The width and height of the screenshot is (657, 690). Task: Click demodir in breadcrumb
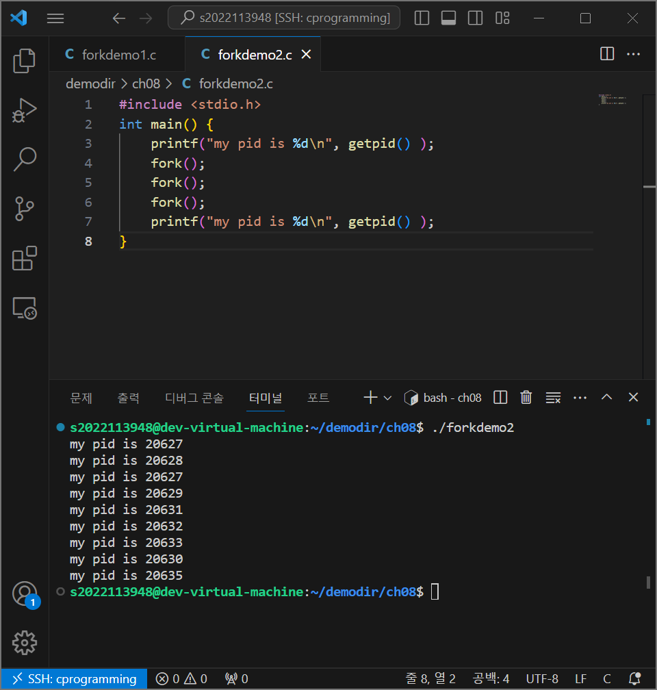(90, 84)
